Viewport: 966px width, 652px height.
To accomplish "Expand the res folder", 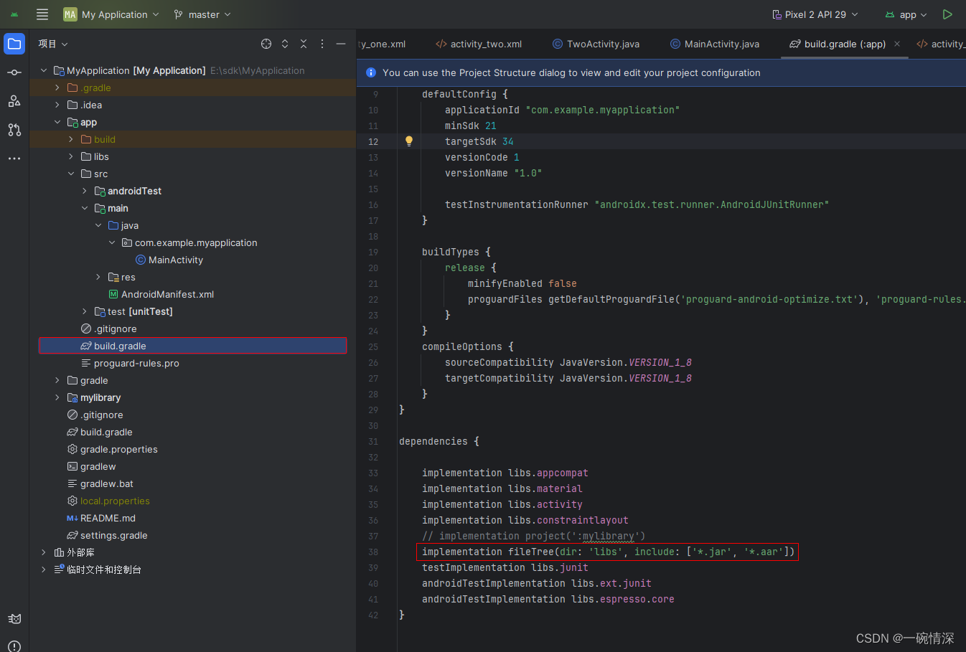I will click(x=98, y=277).
